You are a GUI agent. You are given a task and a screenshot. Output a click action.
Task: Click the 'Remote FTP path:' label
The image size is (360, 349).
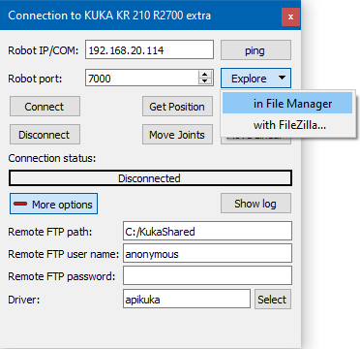pyautogui.click(x=50, y=232)
